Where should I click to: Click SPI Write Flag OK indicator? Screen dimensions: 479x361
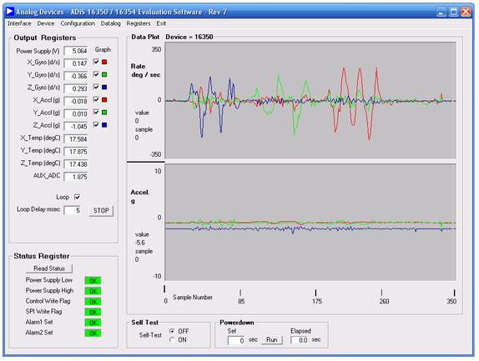coord(93,312)
